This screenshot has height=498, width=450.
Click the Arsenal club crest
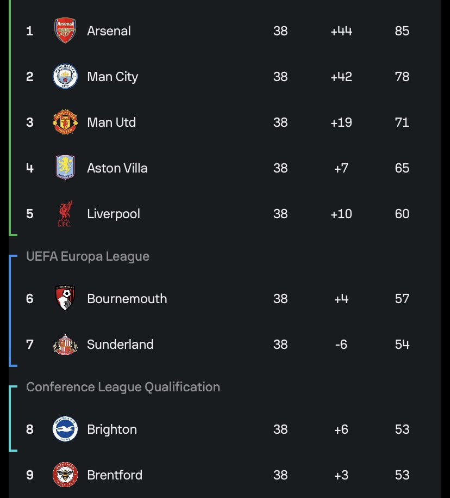[65, 30]
